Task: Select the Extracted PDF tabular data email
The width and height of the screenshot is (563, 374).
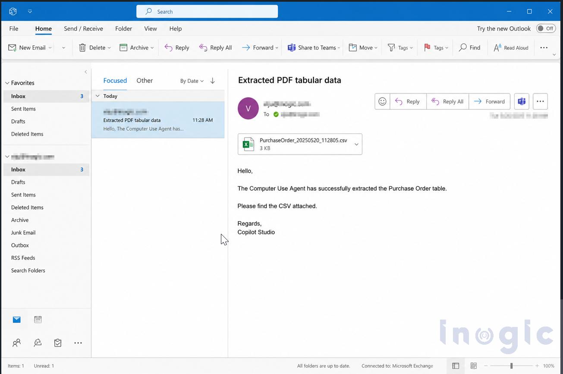Action: click(158, 120)
